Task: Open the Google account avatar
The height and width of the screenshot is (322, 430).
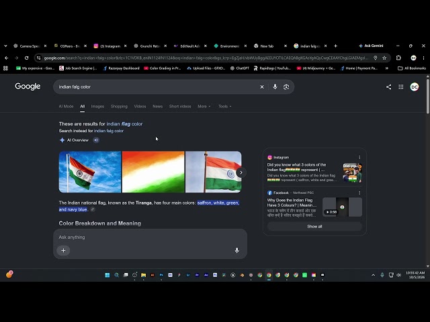Action: [414, 87]
